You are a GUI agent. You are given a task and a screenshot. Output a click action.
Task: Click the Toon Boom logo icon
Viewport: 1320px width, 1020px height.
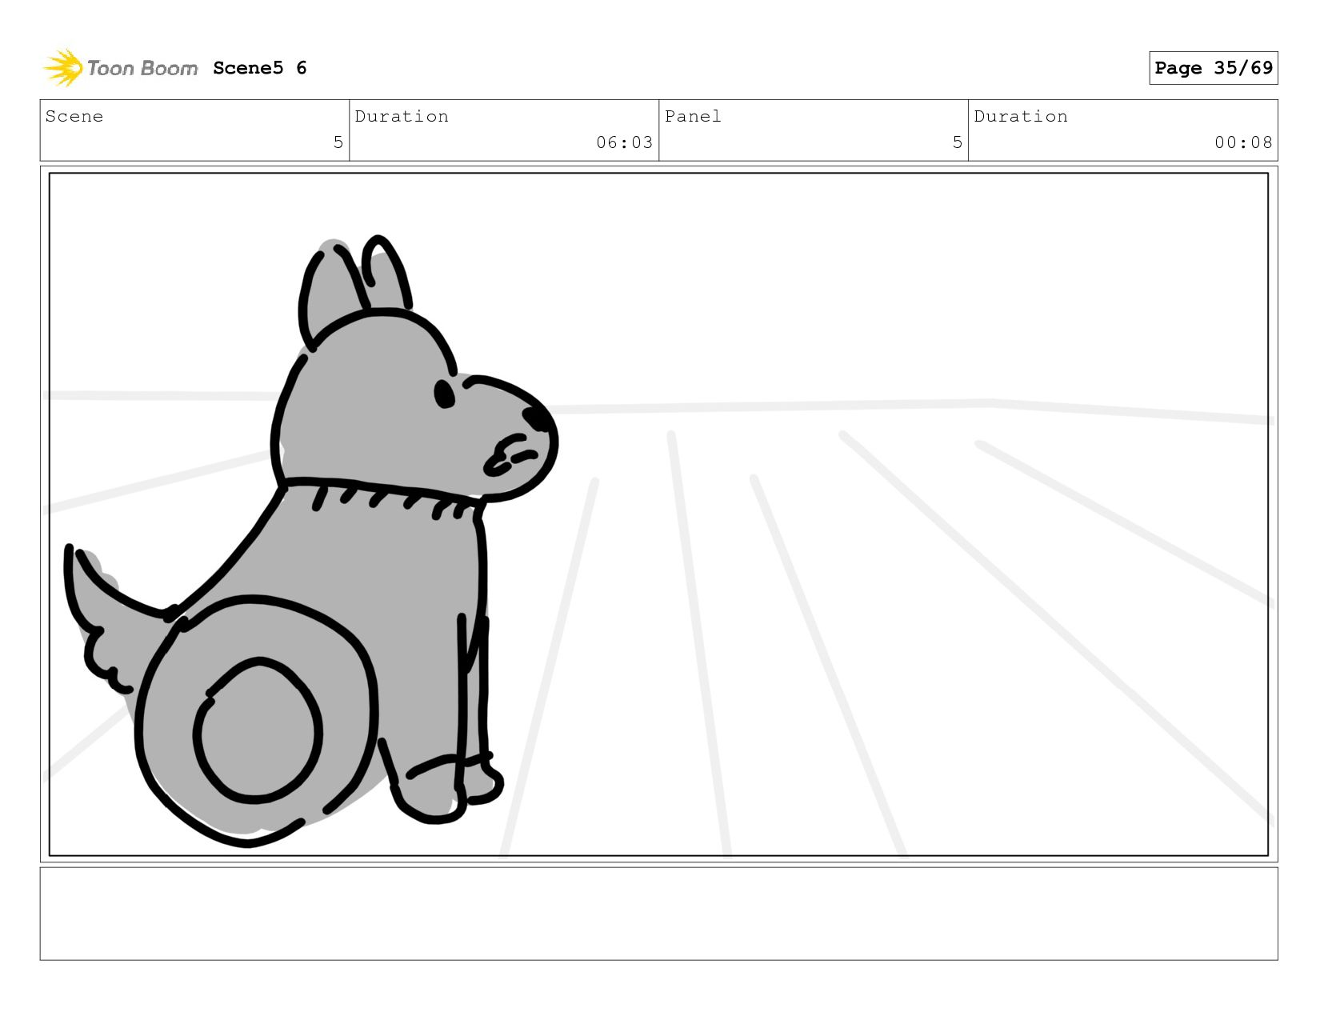coord(62,68)
